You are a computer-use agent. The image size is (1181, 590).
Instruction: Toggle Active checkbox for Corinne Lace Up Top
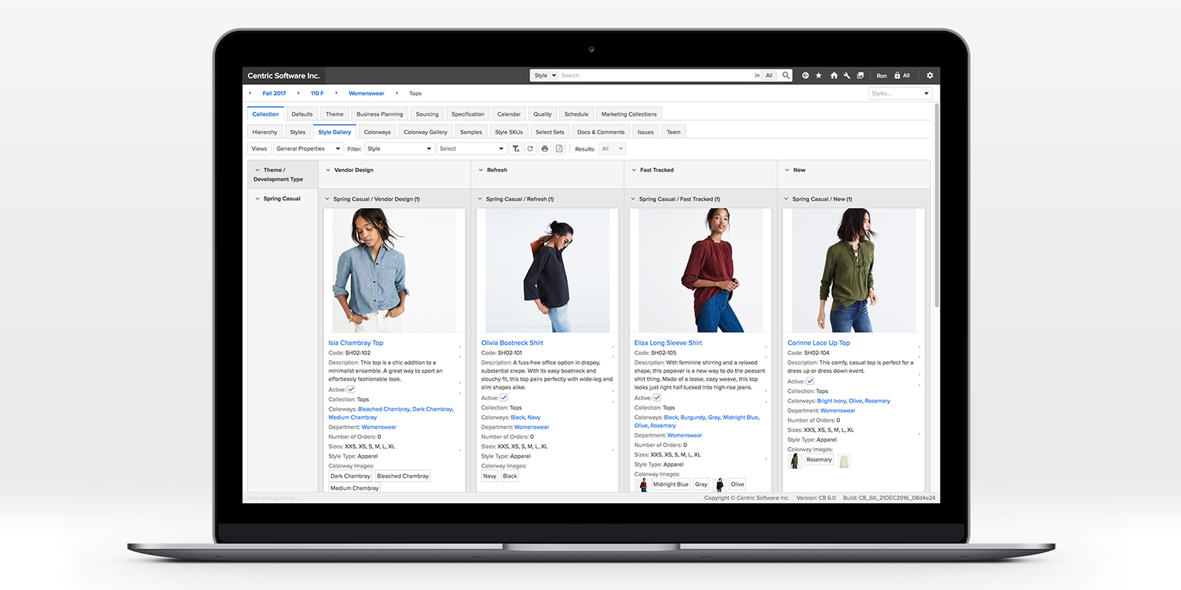tap(810, 381)
